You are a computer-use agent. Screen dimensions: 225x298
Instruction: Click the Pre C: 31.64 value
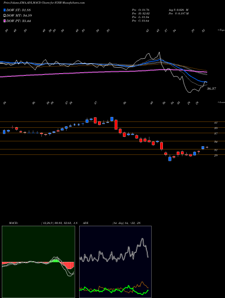141,21
